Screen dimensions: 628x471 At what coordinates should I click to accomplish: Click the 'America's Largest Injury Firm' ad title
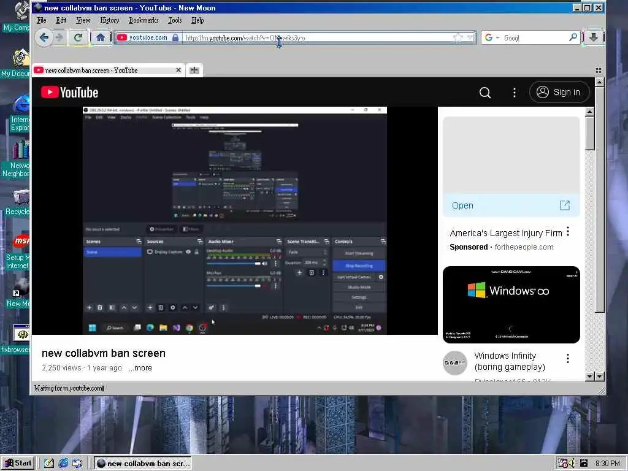click(x=506, y=233)
